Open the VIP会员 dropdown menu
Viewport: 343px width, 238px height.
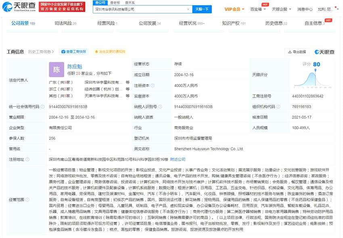(x=234, y=9)
